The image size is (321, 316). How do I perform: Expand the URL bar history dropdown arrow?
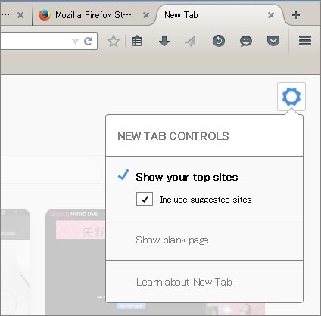click(75, 41)
